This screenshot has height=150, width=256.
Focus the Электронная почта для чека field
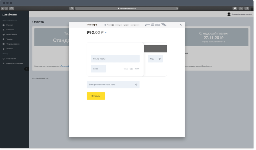113,85
